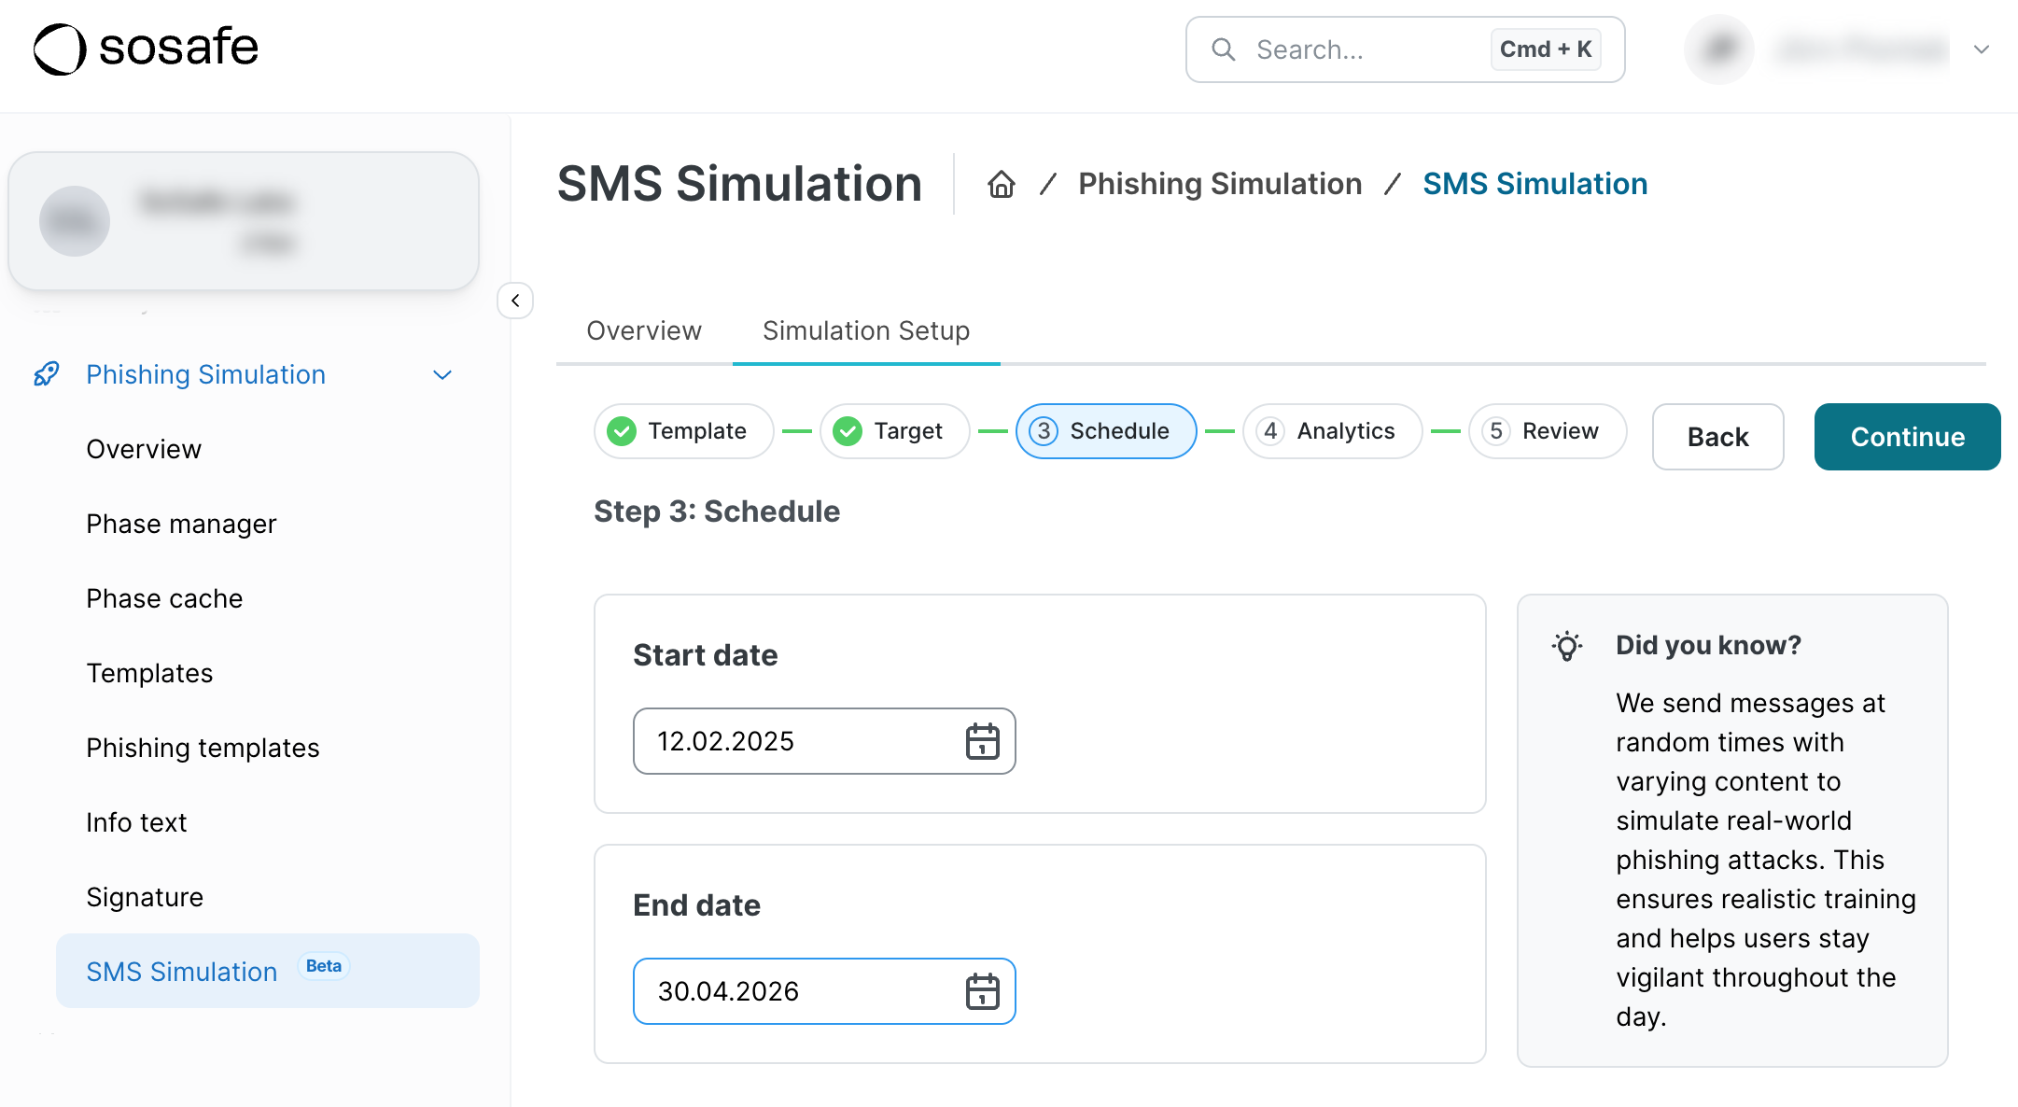
Task: Switch to the Overview tab
Action: (x=643, y=330)
